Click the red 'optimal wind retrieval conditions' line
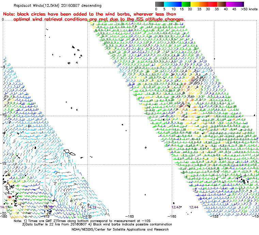259x235 pixels. tap(99, 19)
